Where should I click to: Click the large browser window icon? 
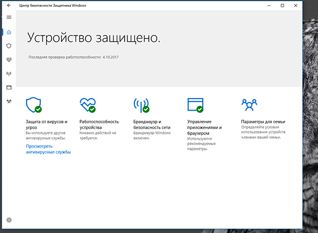point(195,105)
